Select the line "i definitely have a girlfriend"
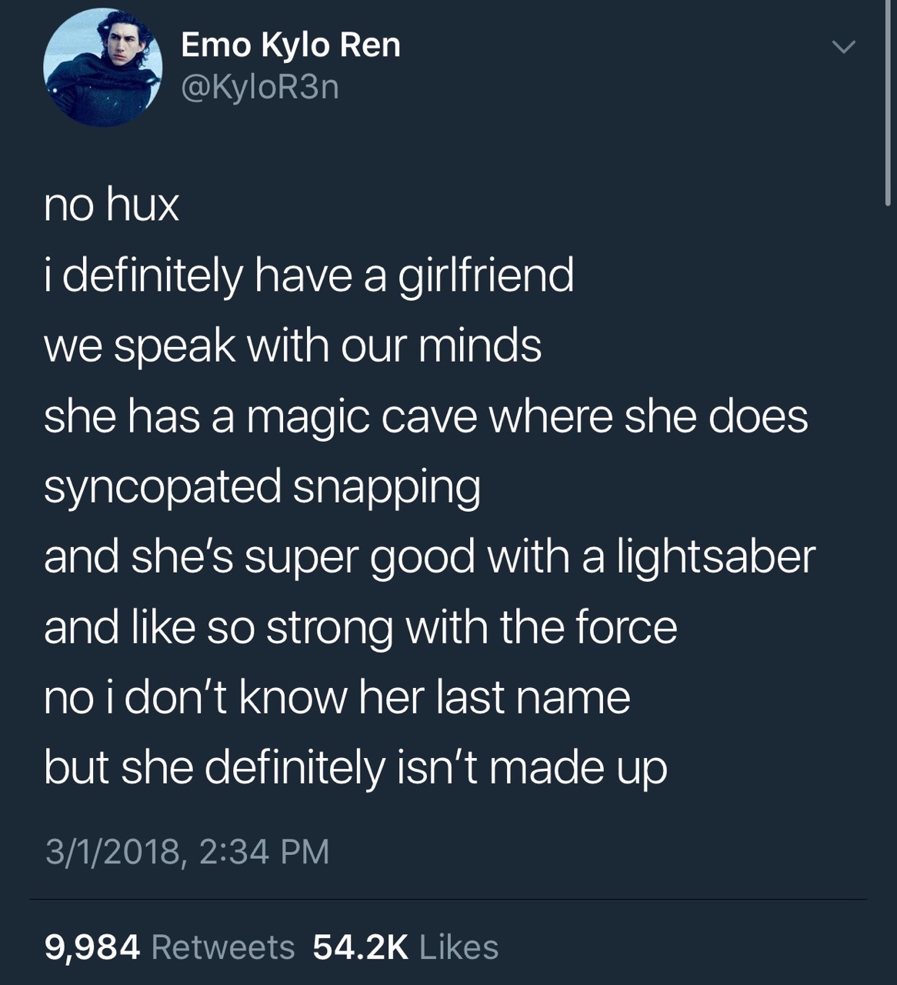 [308, 275]
